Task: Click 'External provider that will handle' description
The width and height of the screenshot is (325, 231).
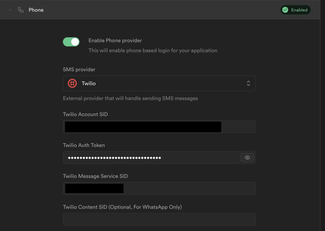Action: coord(130,98)
